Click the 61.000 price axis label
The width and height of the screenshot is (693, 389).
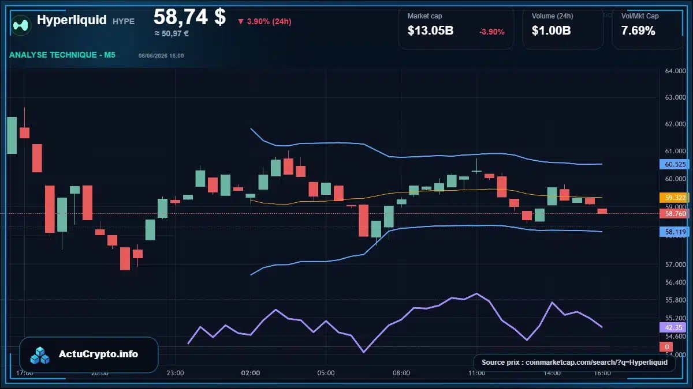pyautogui.click(x=675, y=152)
